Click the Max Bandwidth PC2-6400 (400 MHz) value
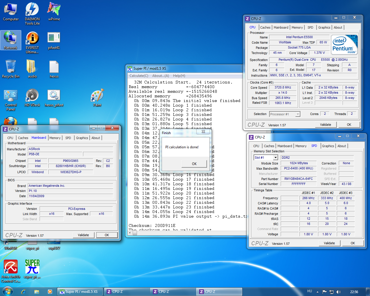 pyautogui.click(x=298, y=168)
